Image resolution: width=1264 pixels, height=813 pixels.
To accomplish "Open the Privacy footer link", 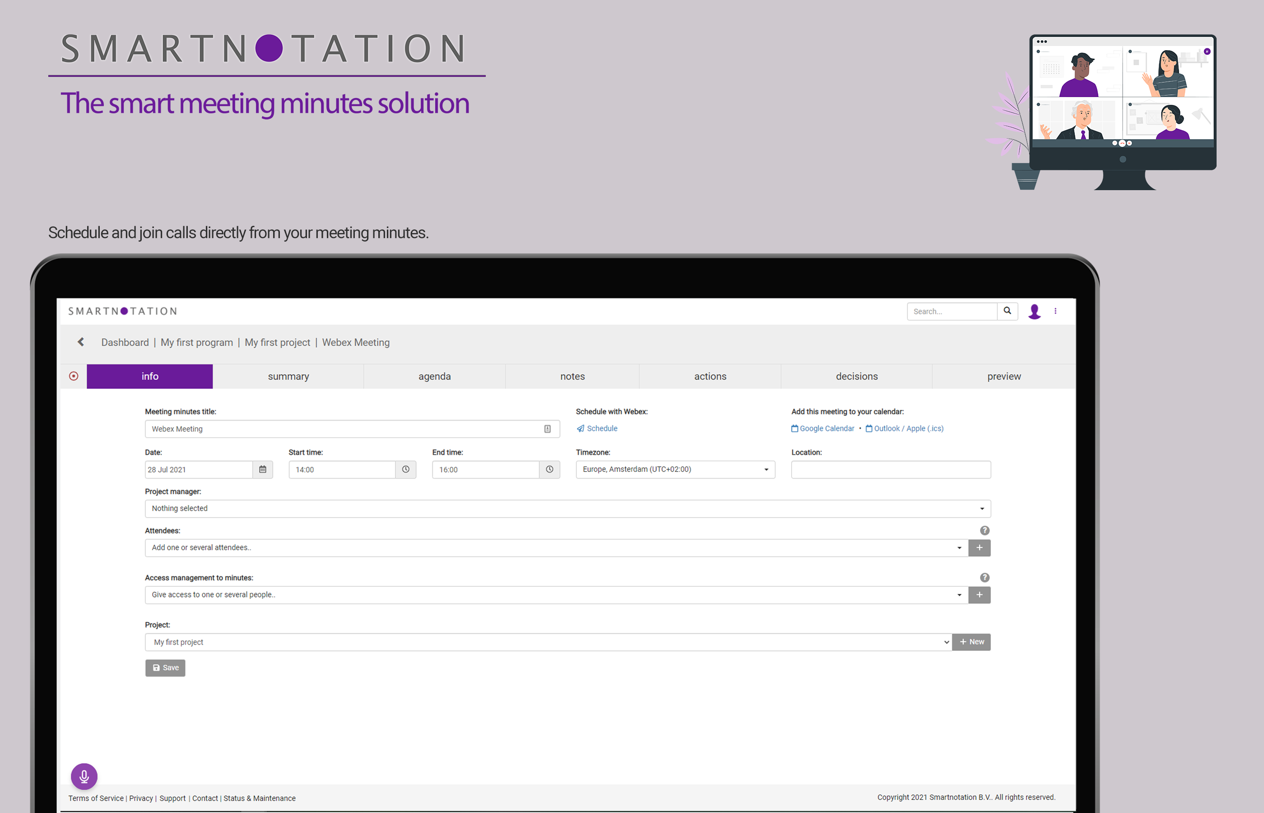I will coord(141,798).
